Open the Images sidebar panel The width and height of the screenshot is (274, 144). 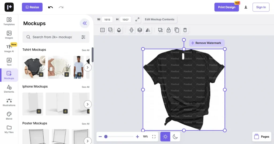click(x=9, y=35)
